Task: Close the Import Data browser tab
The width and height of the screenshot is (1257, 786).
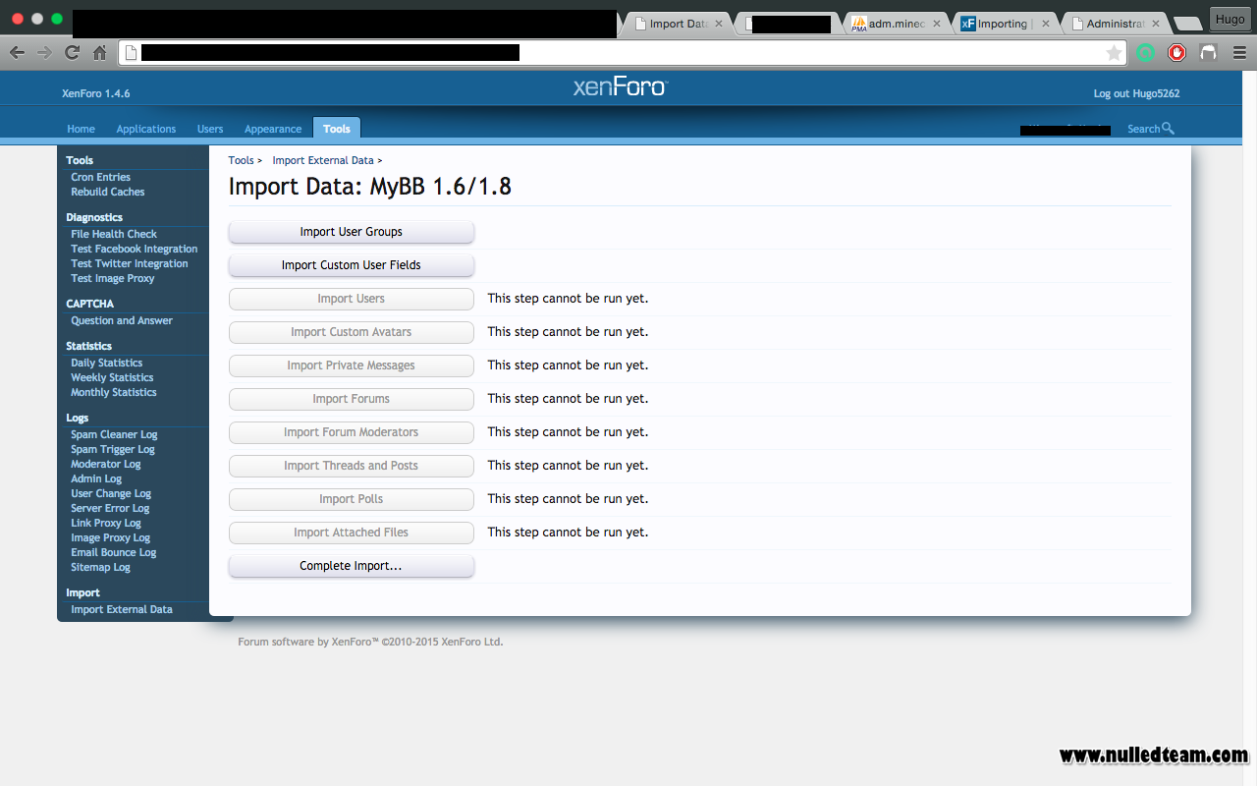Action: (719, 24)
